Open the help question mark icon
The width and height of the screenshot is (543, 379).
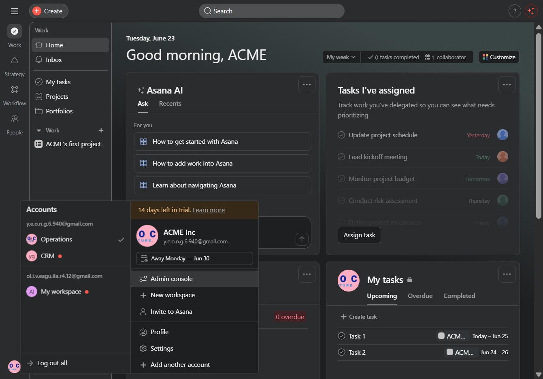click(515, 11)
